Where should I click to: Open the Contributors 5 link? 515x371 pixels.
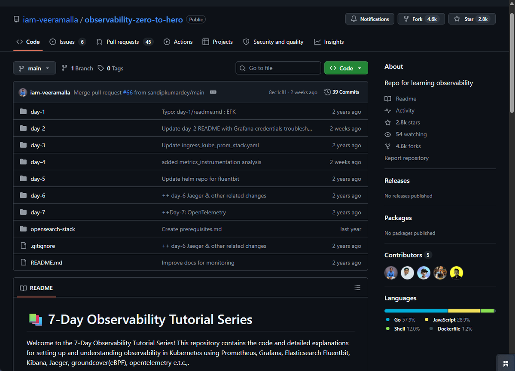(x=408, y=255)
